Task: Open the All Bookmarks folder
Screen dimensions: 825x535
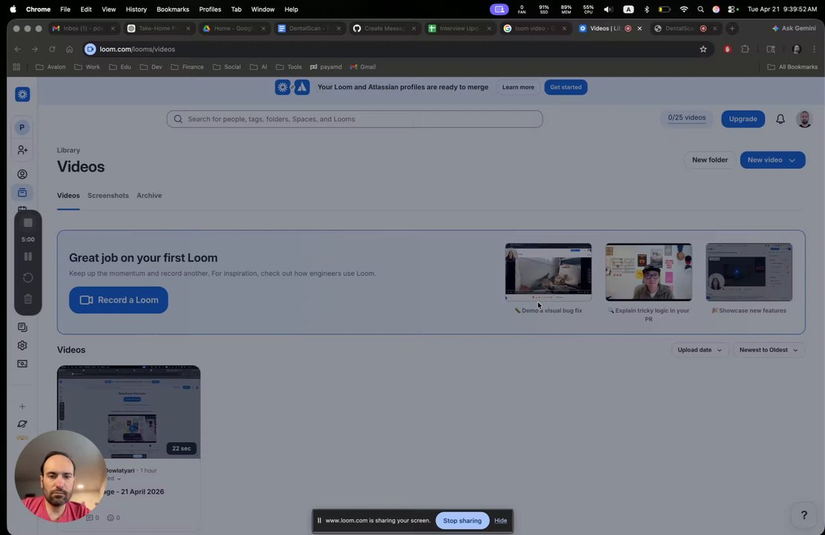Action: pos(792,67)
